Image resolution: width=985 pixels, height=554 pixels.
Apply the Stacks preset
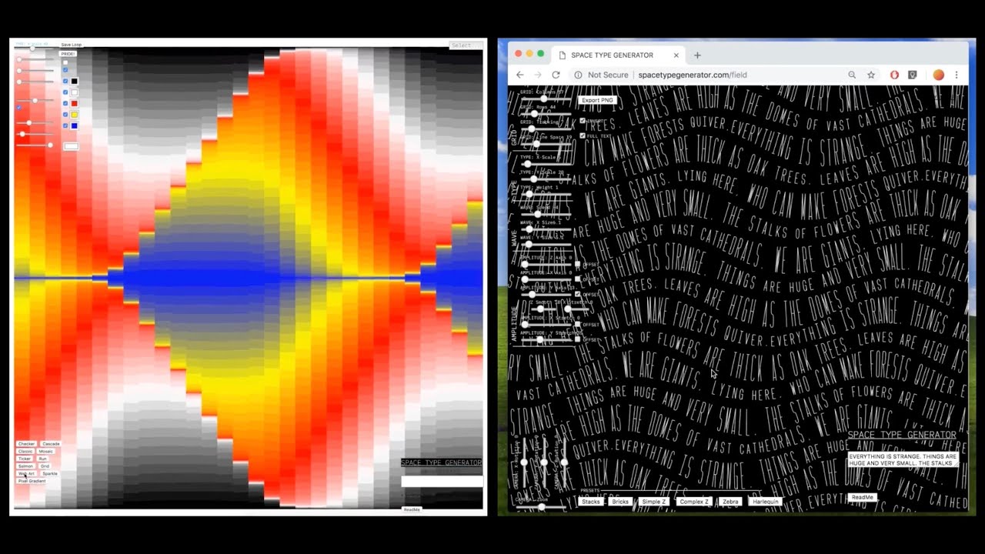pos(591,501)
